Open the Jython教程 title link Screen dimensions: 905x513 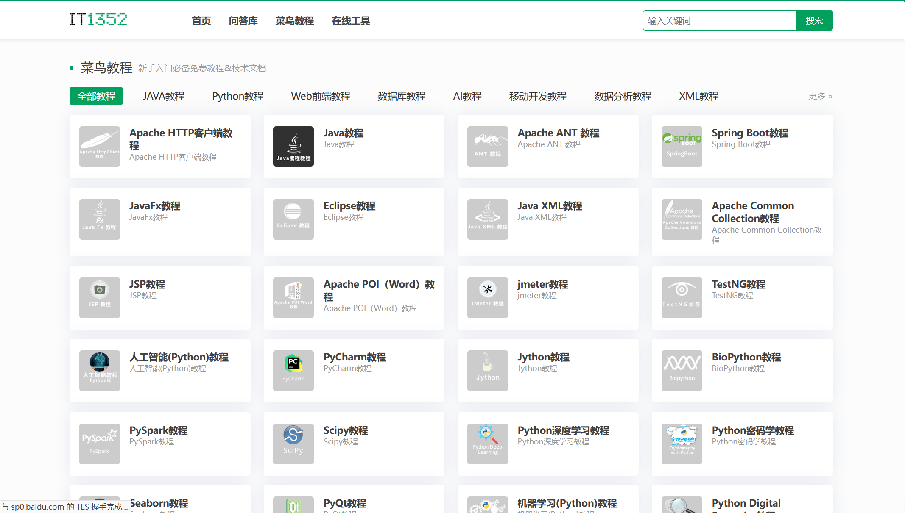[543, 357]
